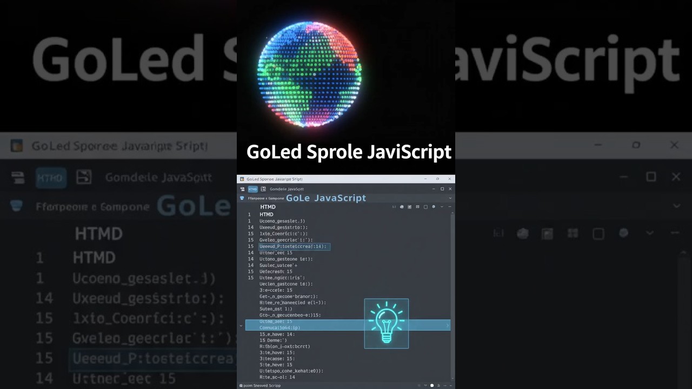Select the highlighted Uctoo_aee: 15 suggestion

pos(276,321)
